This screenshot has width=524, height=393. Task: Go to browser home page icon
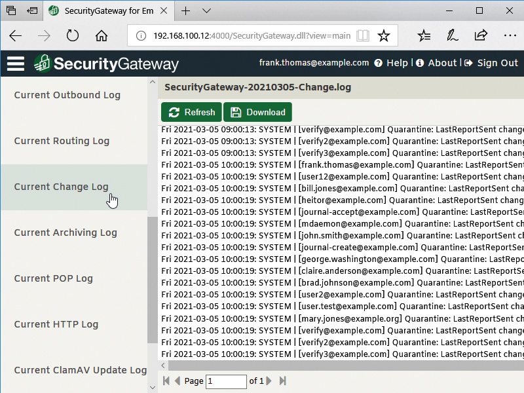click(102, 35)
